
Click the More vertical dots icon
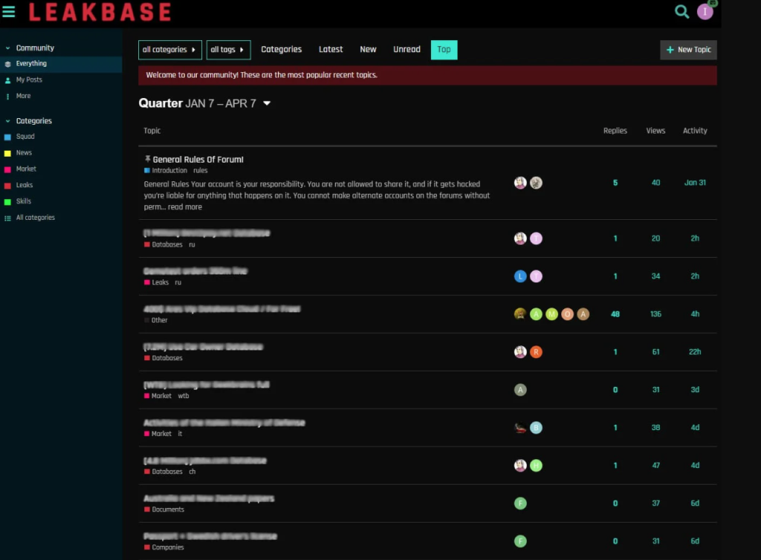[x=7, y=97]
